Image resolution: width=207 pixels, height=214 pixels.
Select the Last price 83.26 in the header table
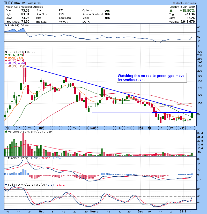point(191,18)
